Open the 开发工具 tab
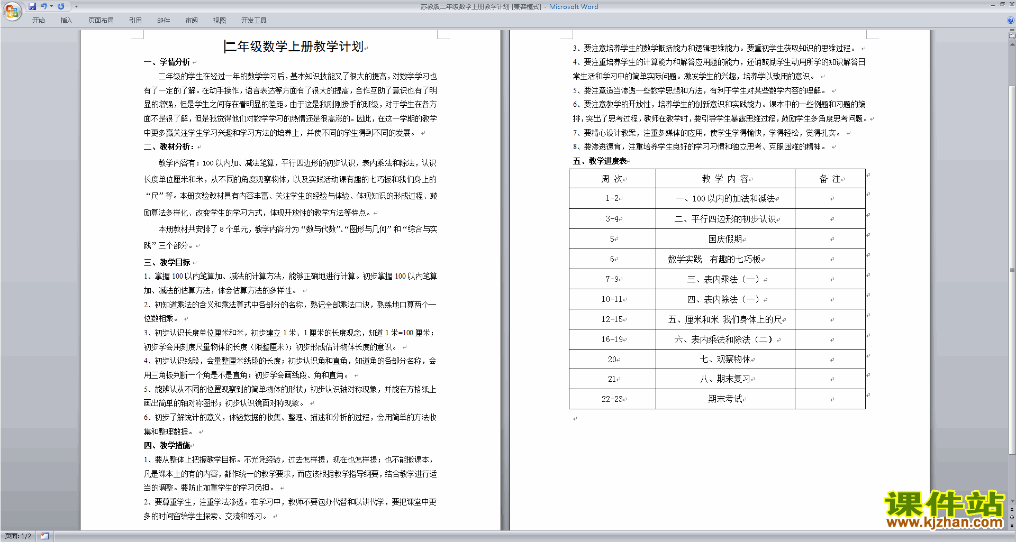The image size is (1016, 542). tap(254, 21)
